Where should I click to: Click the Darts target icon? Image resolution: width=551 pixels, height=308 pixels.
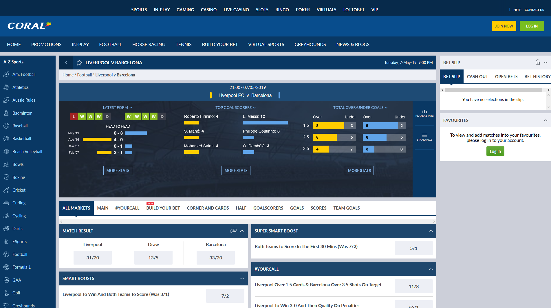click(6, 229)
